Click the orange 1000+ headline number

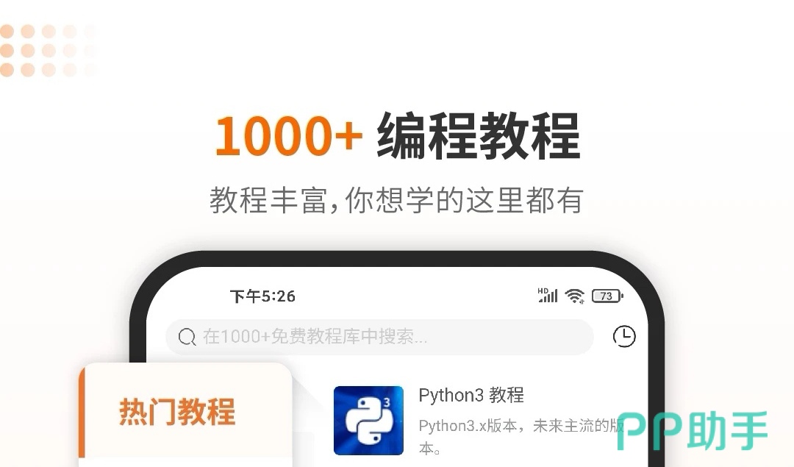click(x=289, y=136)
